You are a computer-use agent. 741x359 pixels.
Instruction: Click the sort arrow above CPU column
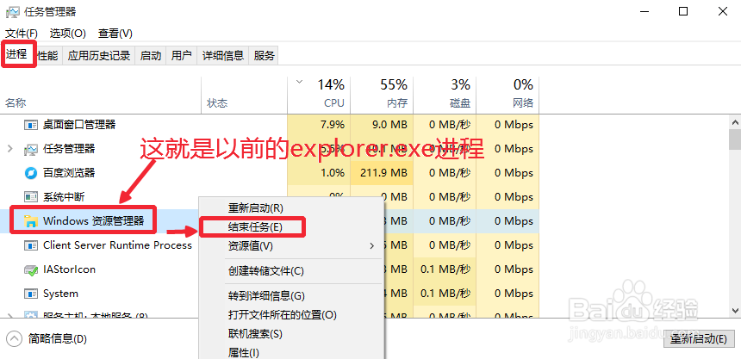pos(299,82)
